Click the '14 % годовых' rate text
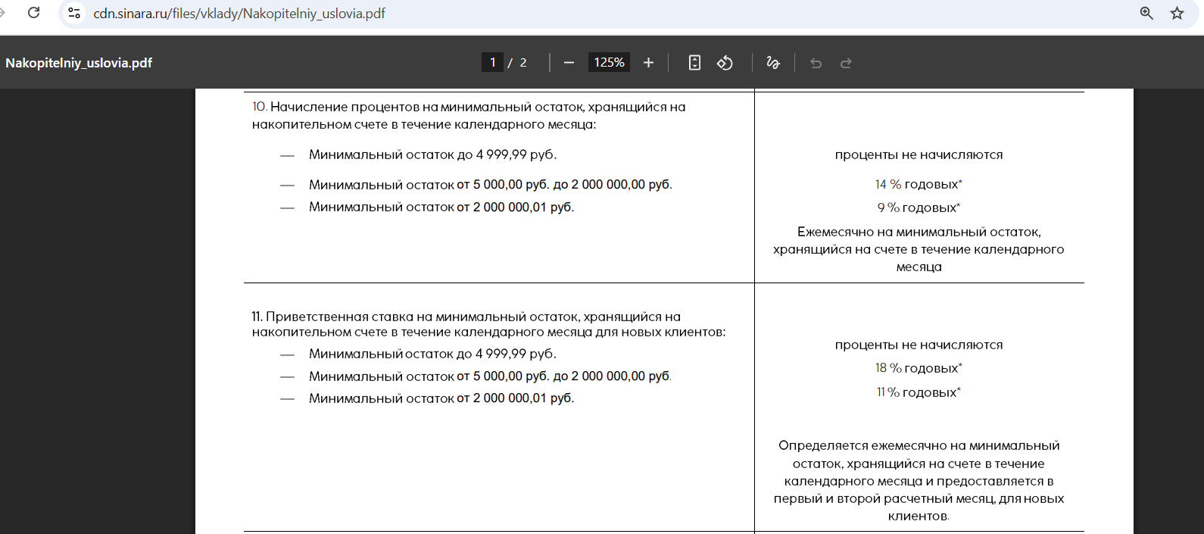The image size is (1204, 534). coord(919,184)
